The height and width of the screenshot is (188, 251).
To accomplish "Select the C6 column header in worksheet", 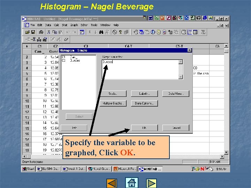I will tap(217, 46).
